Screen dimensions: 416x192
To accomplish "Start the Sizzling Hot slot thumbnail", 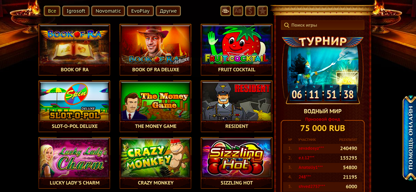I will click(237, 158).
